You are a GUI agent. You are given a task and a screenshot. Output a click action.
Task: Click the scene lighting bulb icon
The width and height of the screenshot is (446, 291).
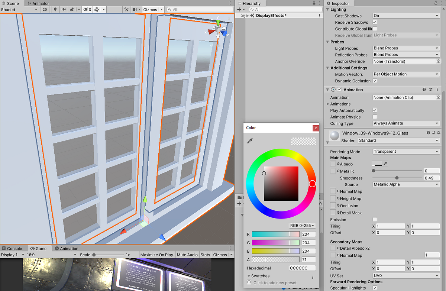pyautogui.click(x=55, y=9)
